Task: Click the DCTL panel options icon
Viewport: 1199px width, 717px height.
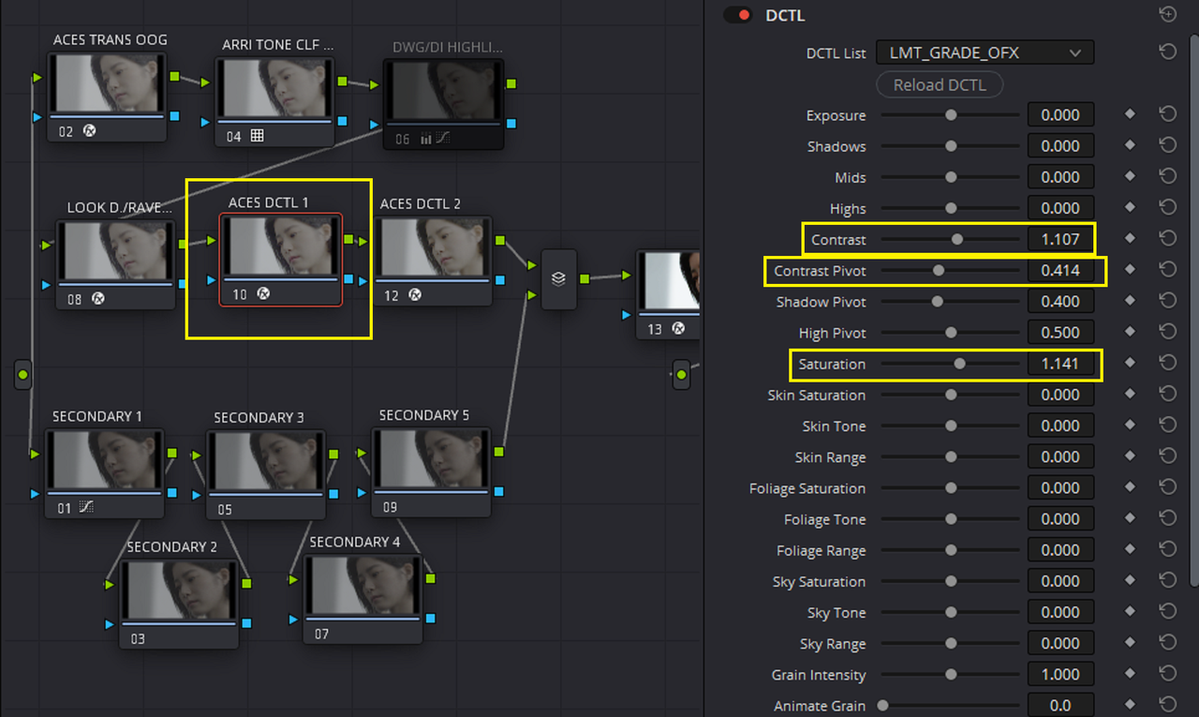Action: 1167,14
